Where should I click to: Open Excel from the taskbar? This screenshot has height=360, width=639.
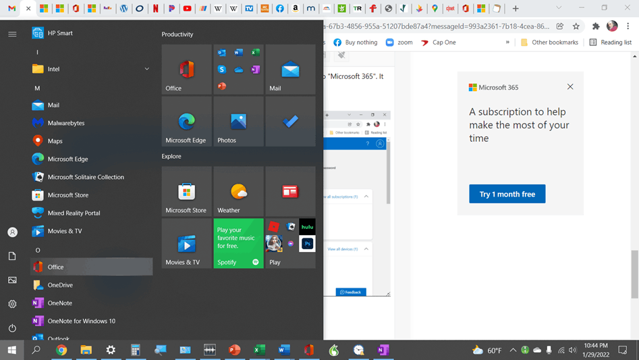259,350
